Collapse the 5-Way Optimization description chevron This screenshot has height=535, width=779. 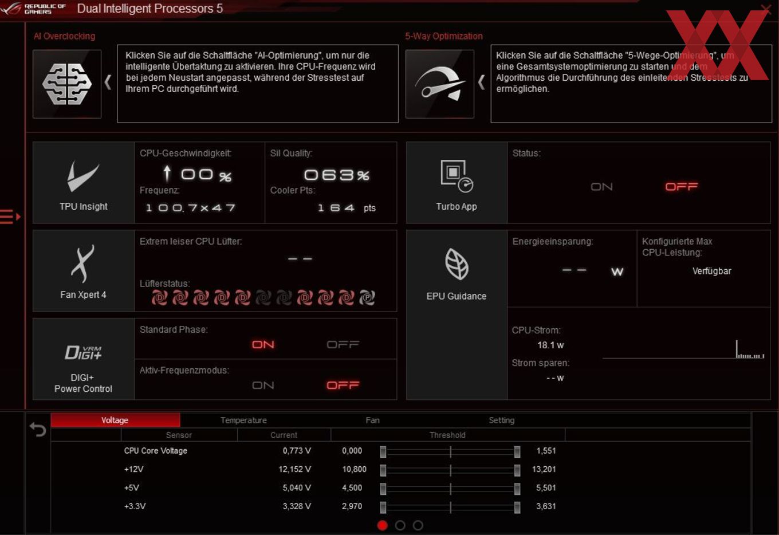(481, 82)
